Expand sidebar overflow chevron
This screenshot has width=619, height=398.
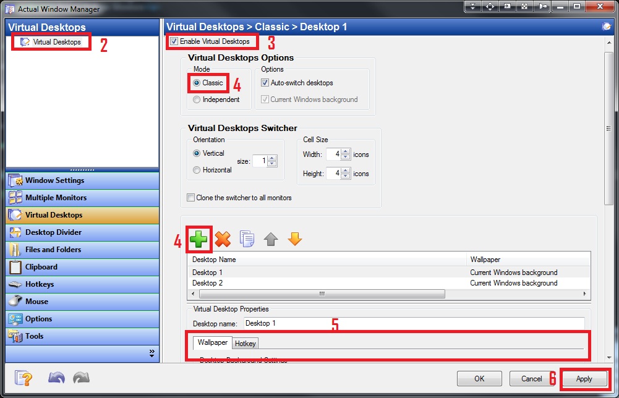click(152, 353)
